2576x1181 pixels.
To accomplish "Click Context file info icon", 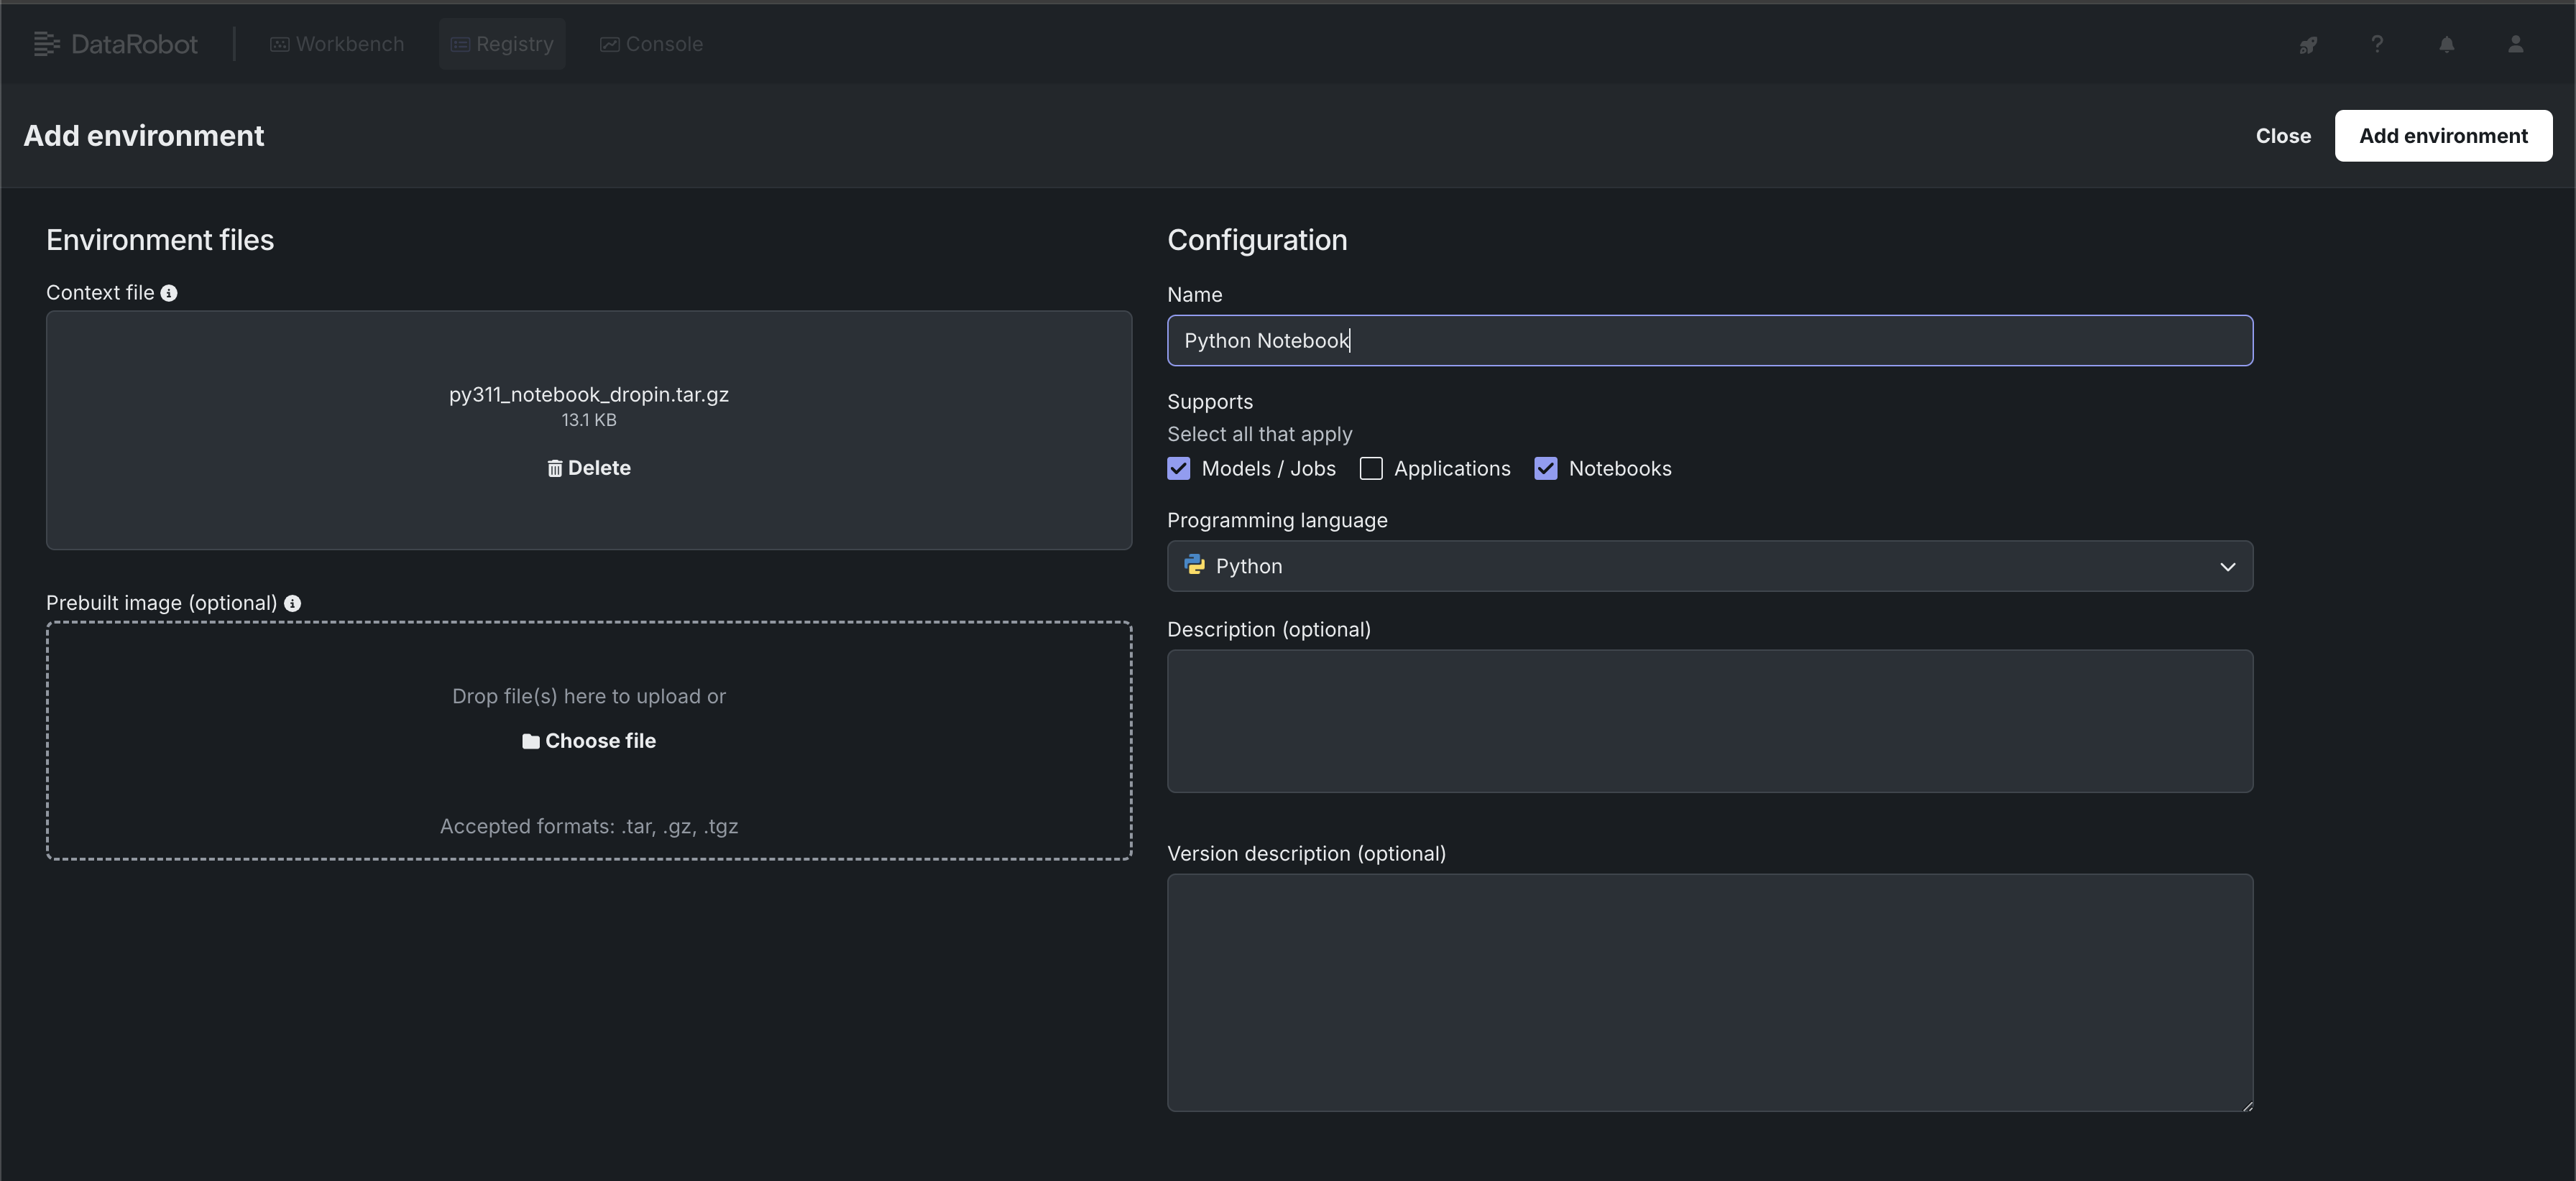I will tap(169, 293).
